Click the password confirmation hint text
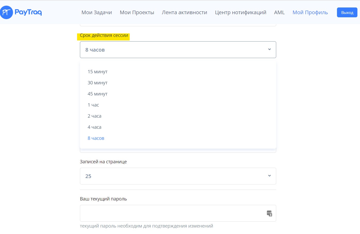This screenshot has width=360, height=234. pyautogui.click(x=146, y=226)
